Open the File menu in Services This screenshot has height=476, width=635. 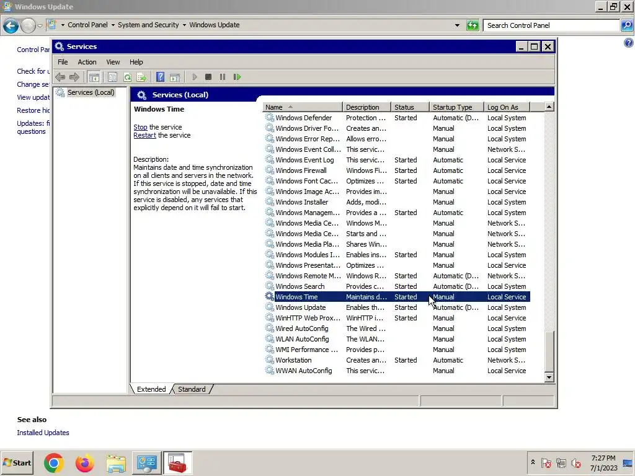63,62
